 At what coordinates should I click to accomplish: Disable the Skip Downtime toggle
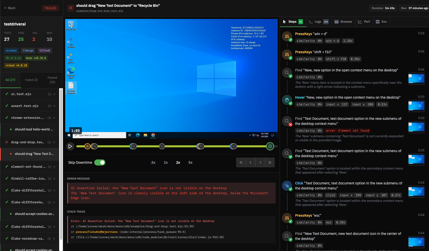tap(100, 162)
